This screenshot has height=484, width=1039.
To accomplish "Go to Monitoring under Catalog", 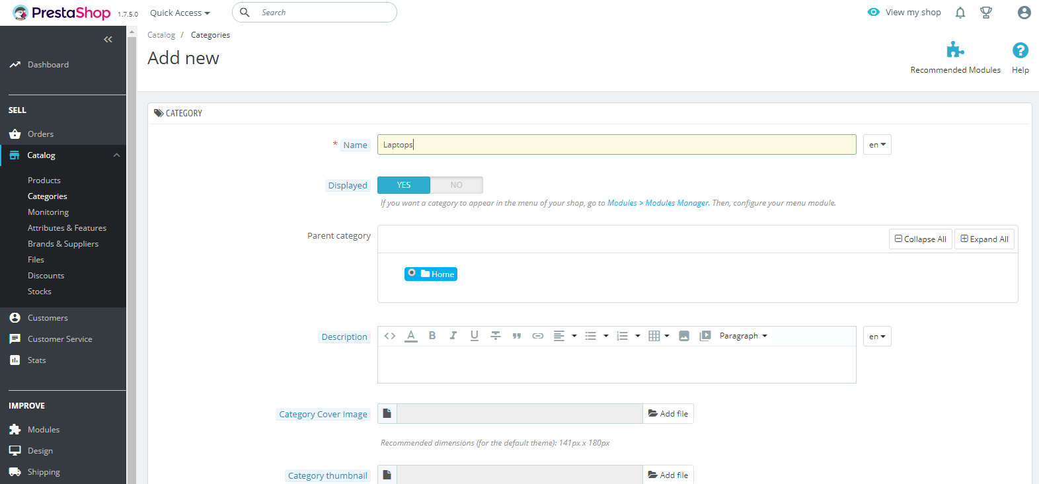I will point(48,212).
